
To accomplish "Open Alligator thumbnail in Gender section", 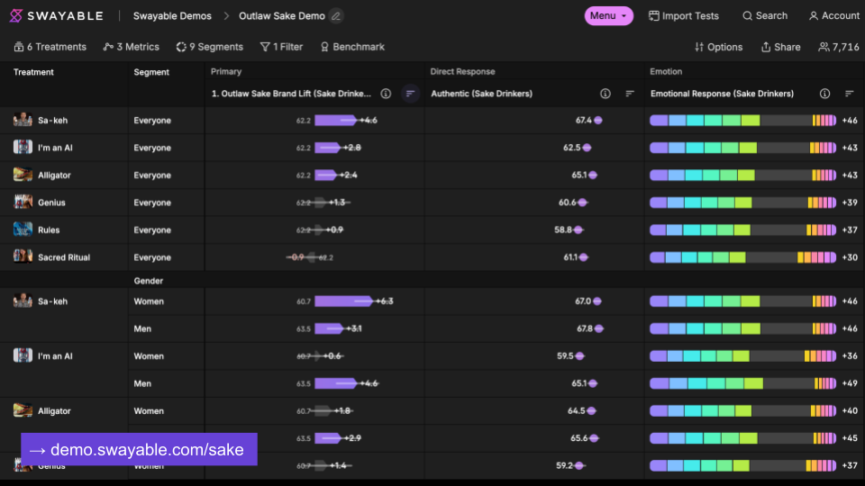I will click(x=23, y=410).
